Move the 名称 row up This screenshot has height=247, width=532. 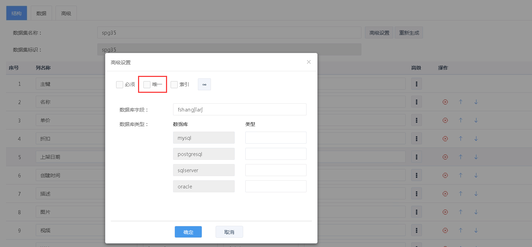(x=461, y=102)
